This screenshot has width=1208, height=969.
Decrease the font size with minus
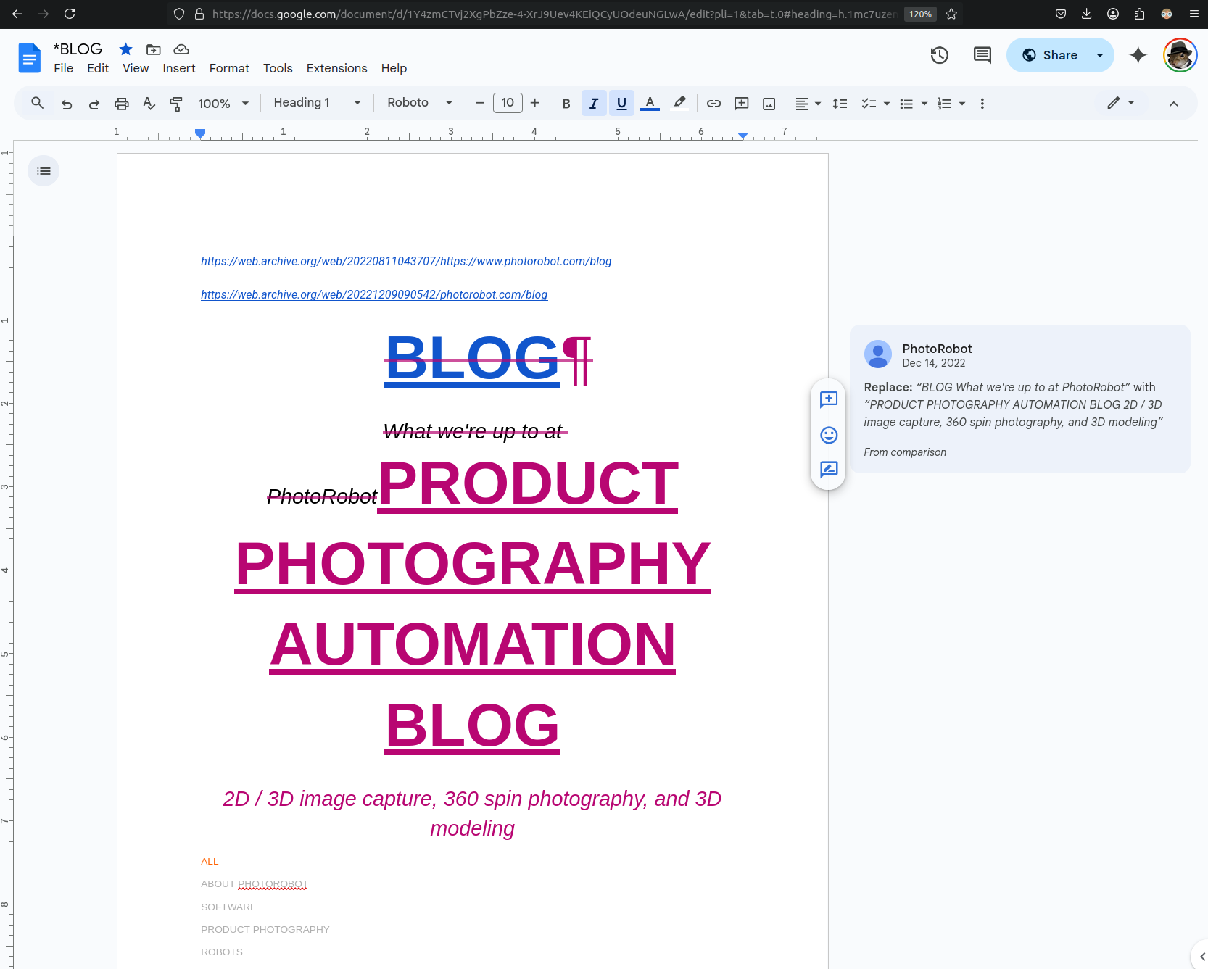tap(479, 104)
